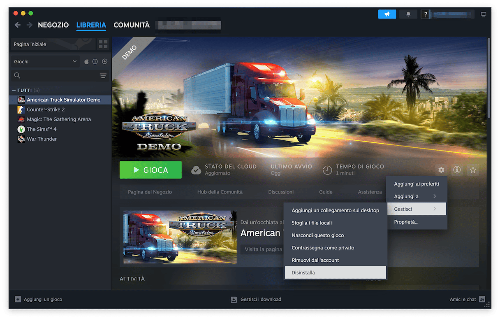Open the gear settings icon for the game

(441, 170)
